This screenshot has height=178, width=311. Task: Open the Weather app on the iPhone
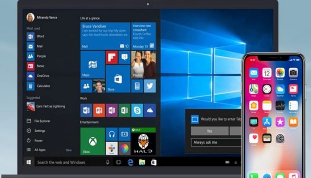tap(280, 89)
